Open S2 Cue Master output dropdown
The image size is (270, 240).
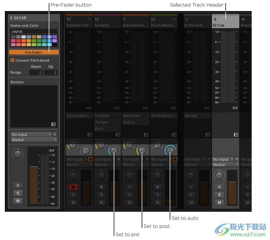point(225,165)
